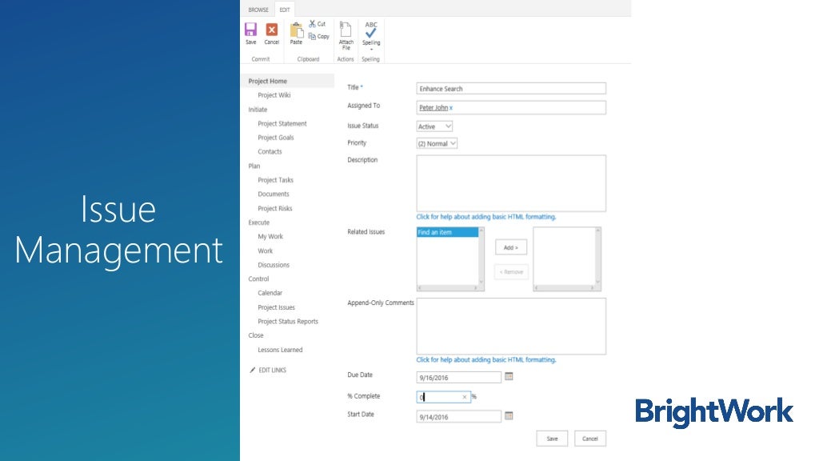Click pencil icon beside EDIT LINKS
Screen dimensions: 819x461
point(252,370)
